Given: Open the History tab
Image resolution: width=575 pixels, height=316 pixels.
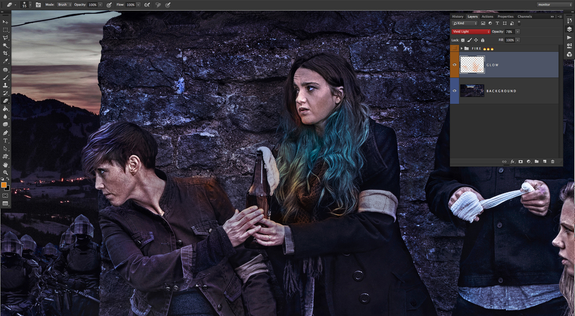Looking at the screenshot, I should click(x=458, y=17).
